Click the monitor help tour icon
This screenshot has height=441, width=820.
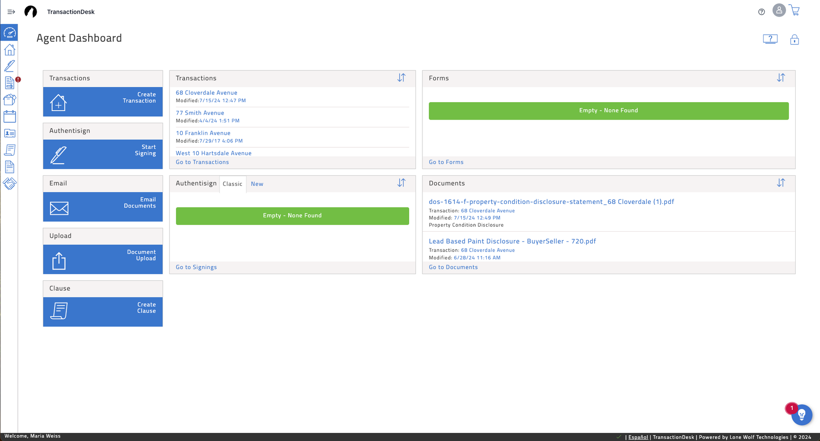pos(770,39)
